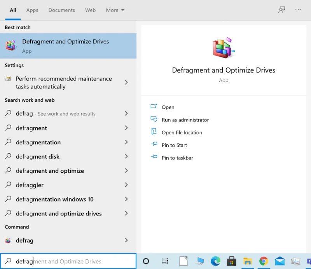The width and height of the screenshot is (311, 269).
Task: Choose Open file location
Action: pyautogui.click(x=182, y=132)
